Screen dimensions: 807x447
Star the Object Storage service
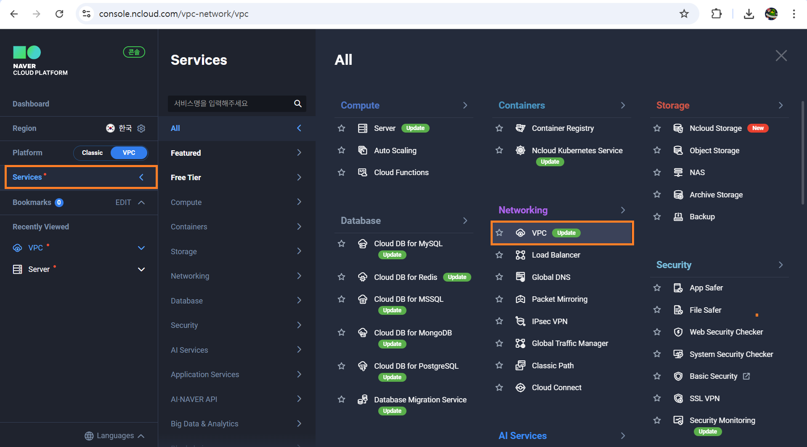[657, 150]
